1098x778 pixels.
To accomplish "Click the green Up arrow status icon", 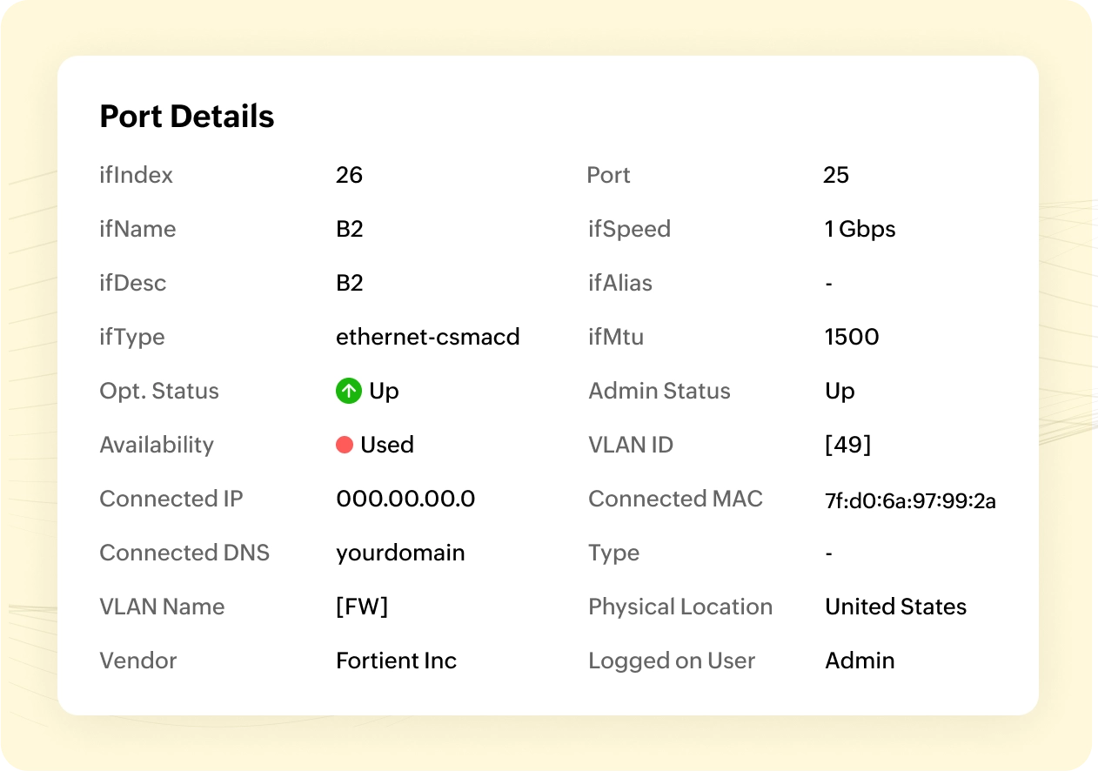I will 348,391.
